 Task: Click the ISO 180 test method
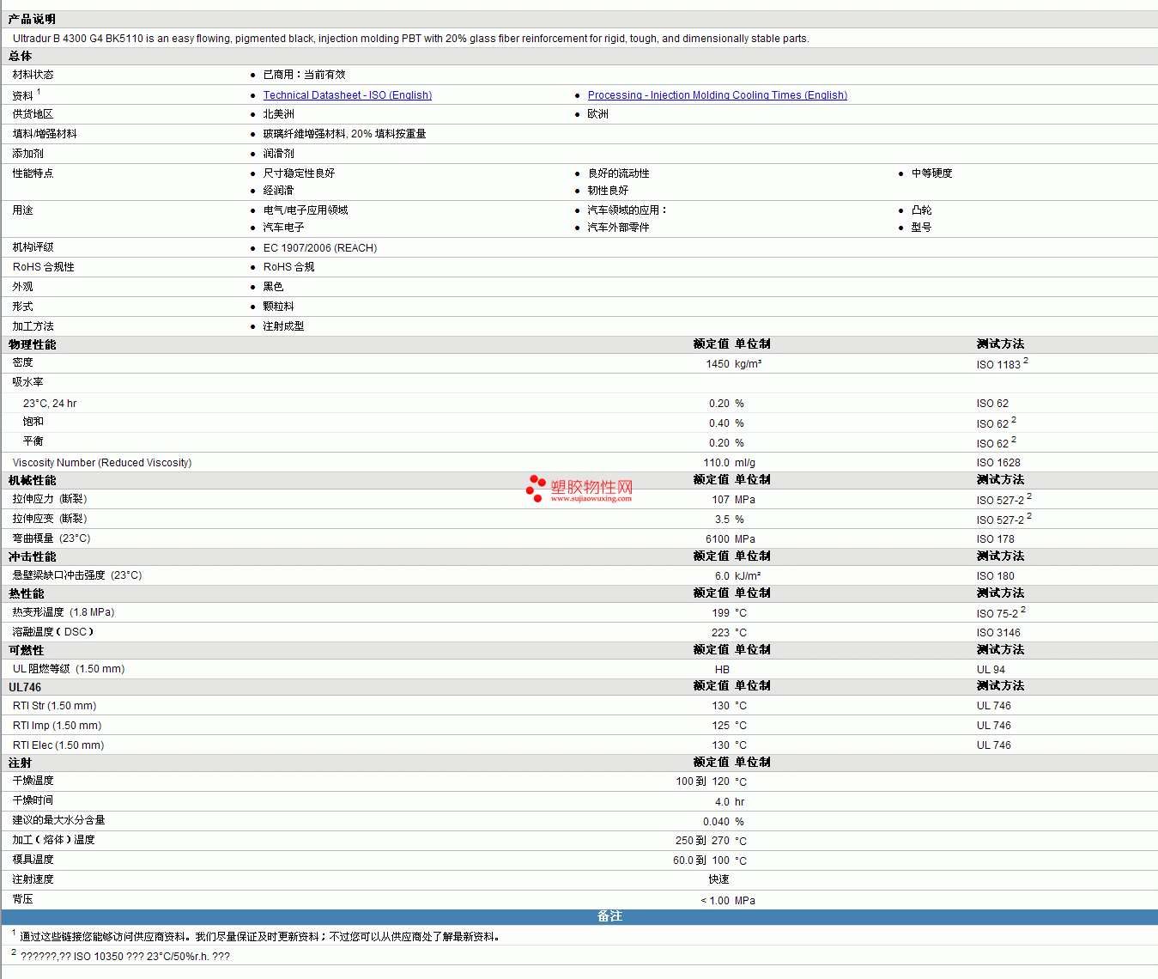[995, 576]
